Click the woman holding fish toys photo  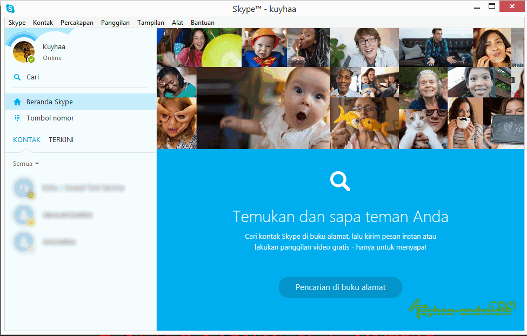(365, 123)
